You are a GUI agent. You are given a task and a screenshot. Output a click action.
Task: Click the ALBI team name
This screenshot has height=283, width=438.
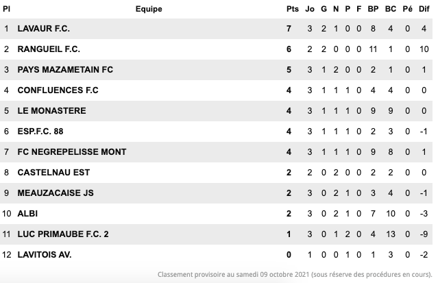[x=27, y=213]
